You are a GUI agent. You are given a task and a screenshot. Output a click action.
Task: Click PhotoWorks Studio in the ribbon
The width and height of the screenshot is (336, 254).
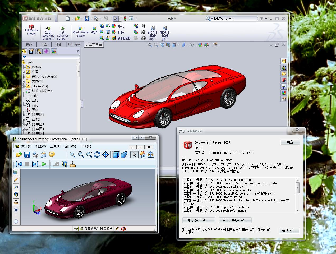[81, 32]
